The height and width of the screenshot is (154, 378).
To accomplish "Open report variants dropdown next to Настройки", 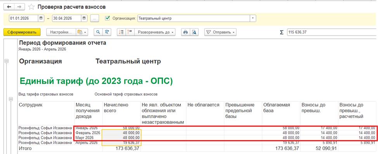I will tap(82, 32).
